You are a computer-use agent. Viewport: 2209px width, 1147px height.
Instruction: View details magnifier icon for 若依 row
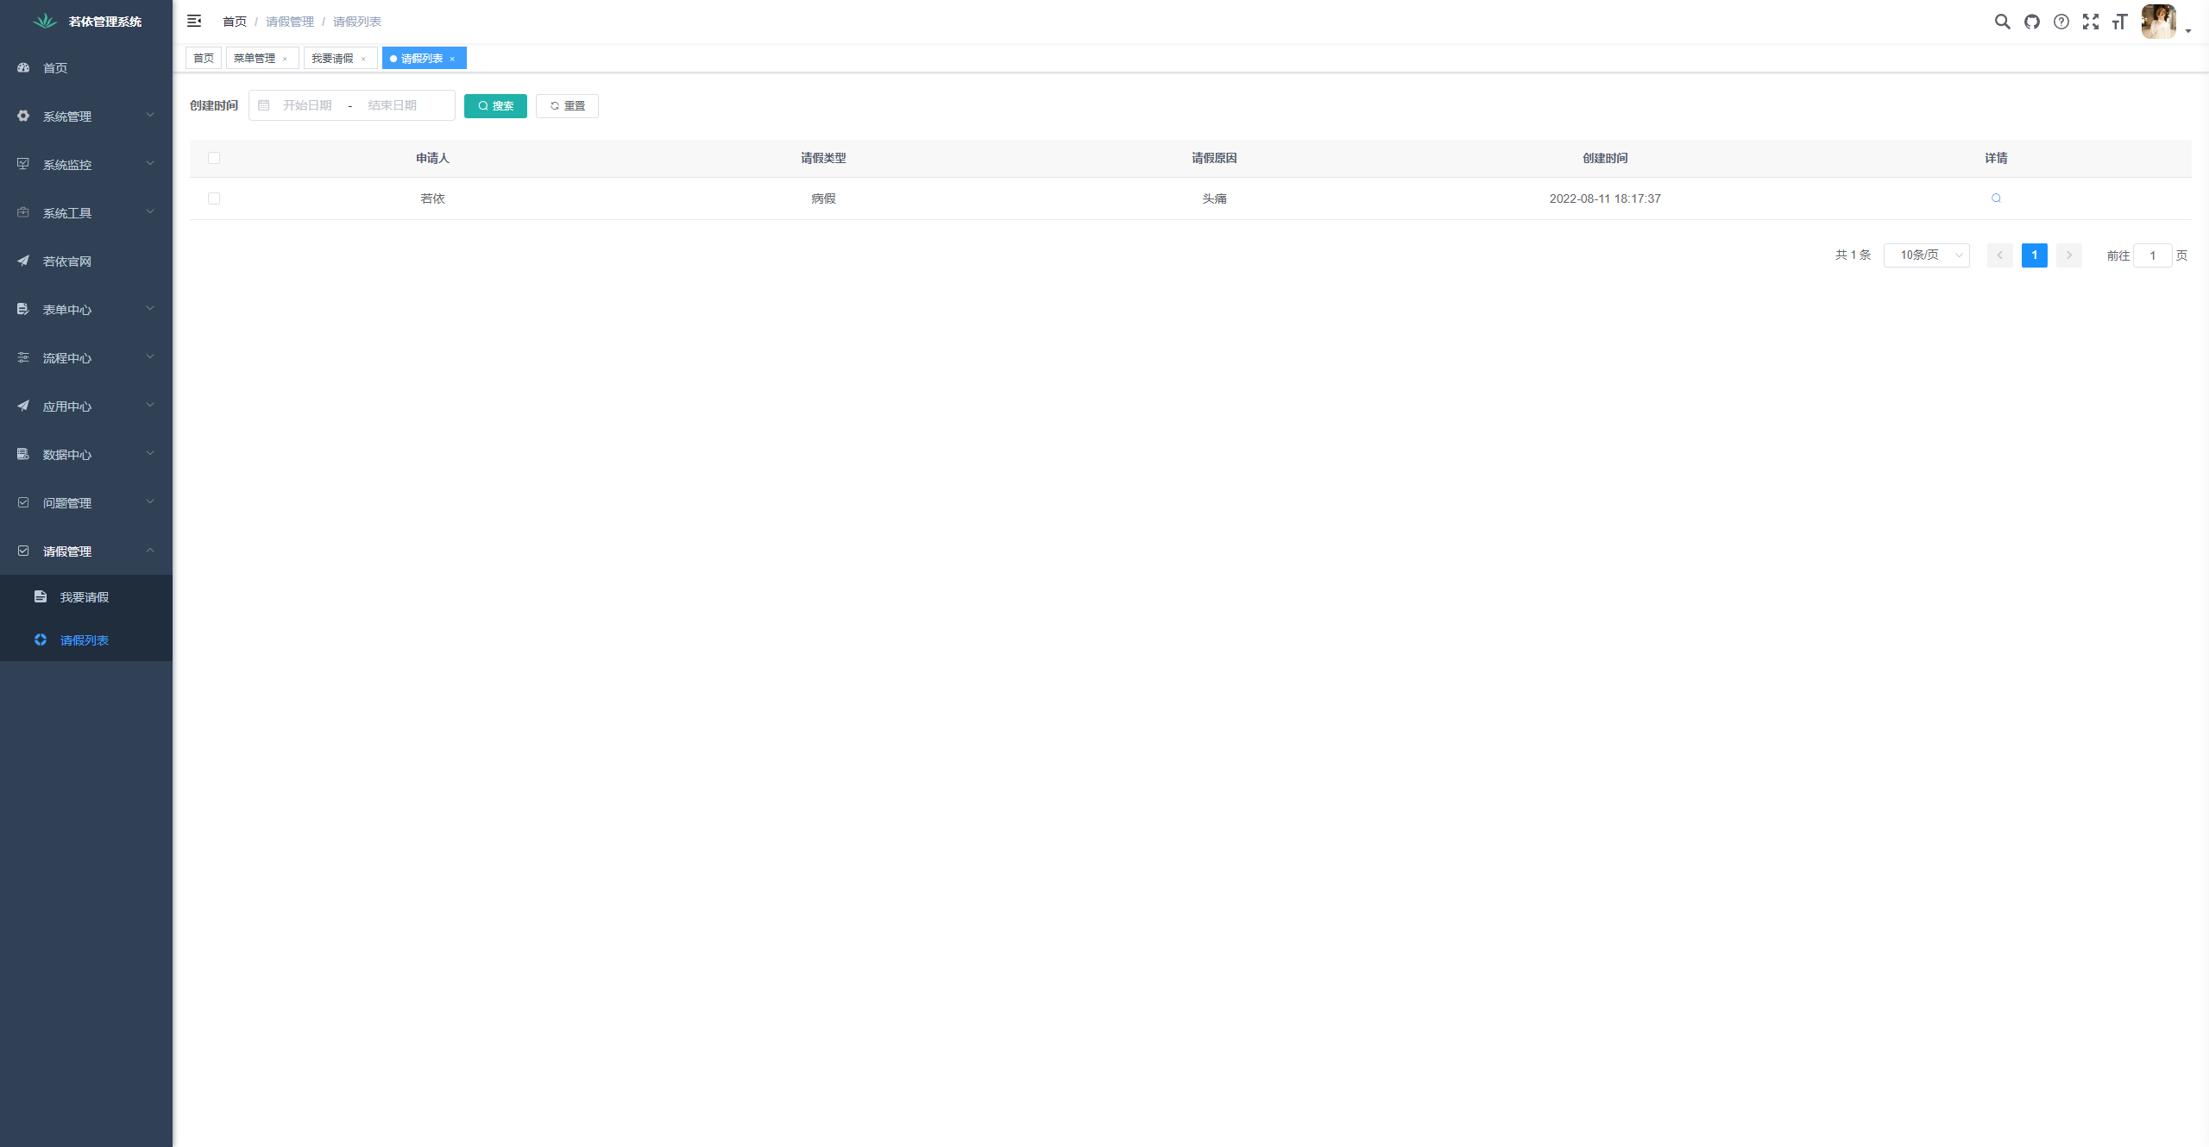click(1996, 199)
